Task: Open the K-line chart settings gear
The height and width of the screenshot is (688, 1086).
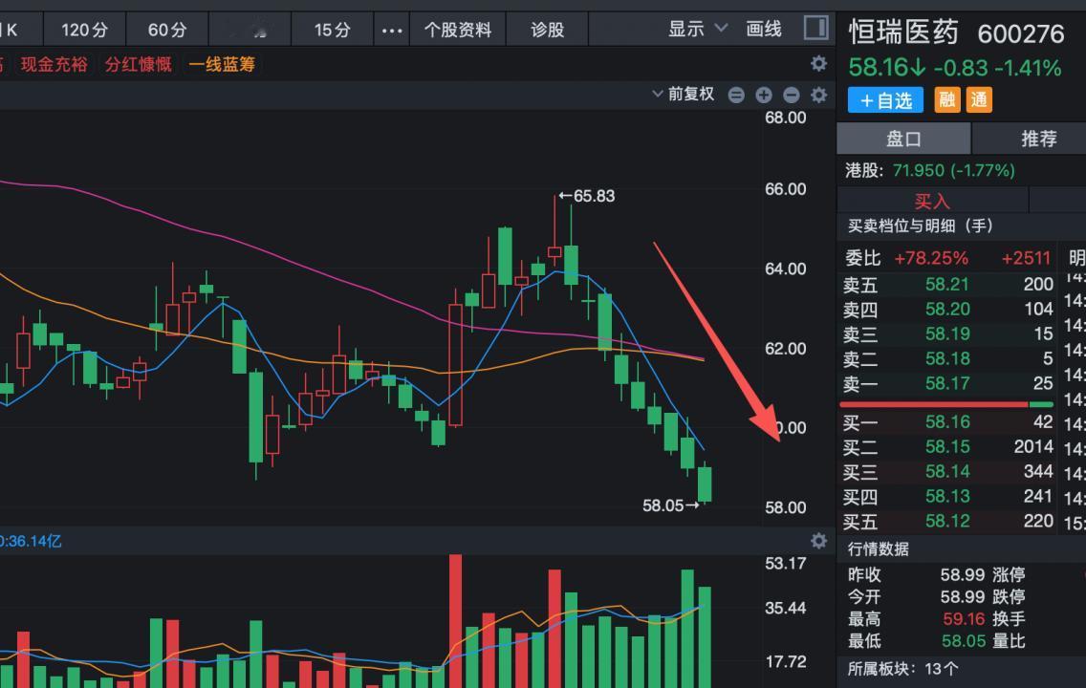Action: point(818,96)
